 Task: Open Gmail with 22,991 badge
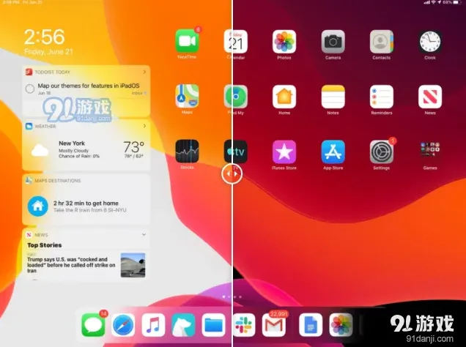click(x=274, y=325)
